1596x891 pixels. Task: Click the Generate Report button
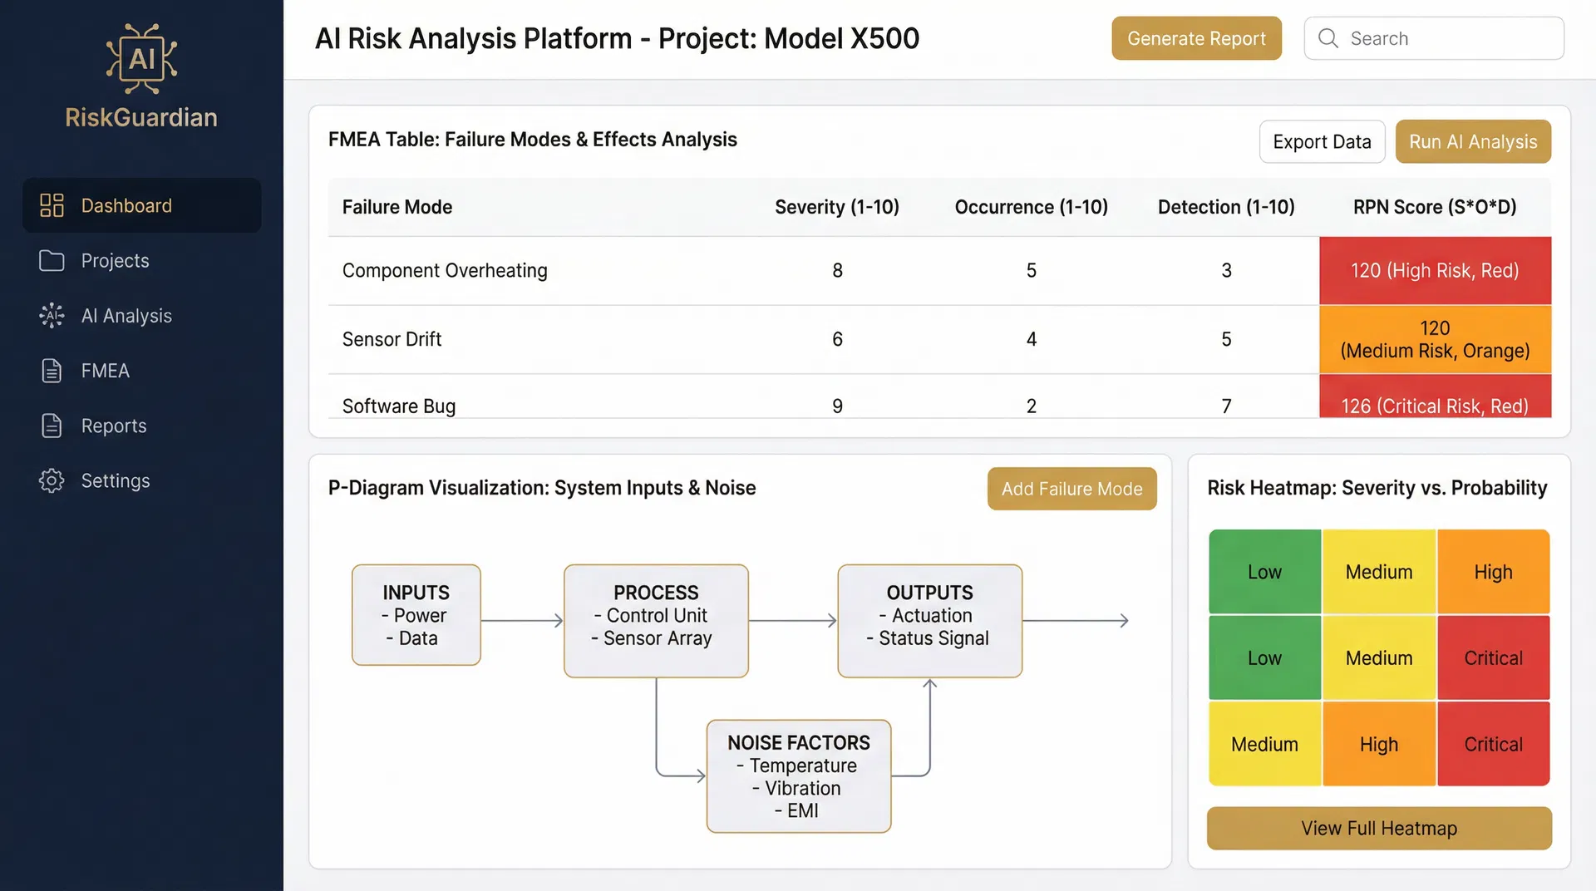1196,38
